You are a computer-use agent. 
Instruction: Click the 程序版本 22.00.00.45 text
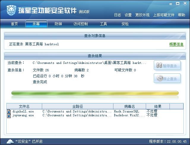pyautogui.click(x=168, y=141)
